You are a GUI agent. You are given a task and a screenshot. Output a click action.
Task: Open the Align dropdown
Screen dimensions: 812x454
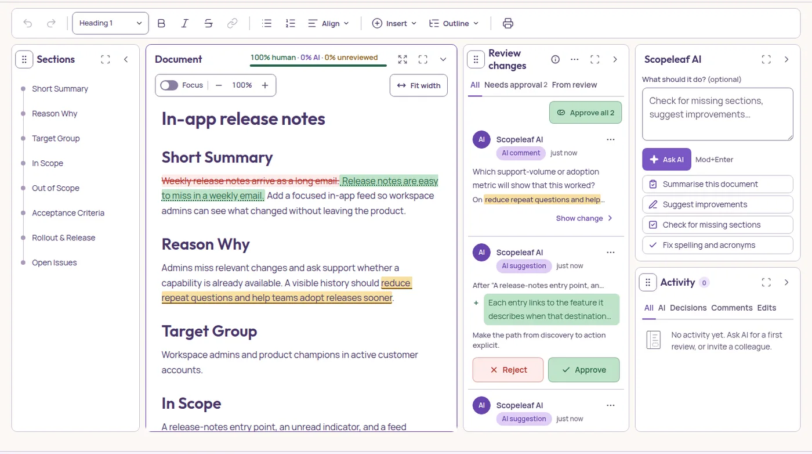coord(328,23)
